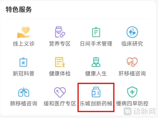Open the 新冠科普 virus clipboard icon
158x118 pixels.
pyautogui.click(x=23, y=62)
